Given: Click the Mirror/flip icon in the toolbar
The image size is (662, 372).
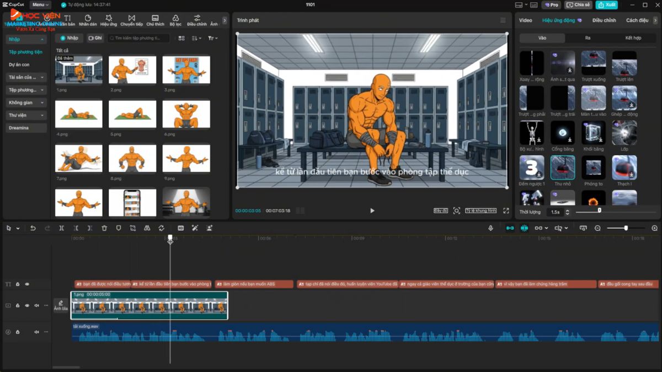Looking at the screenshot, I should pyautogui.click(x=147, y=228).
